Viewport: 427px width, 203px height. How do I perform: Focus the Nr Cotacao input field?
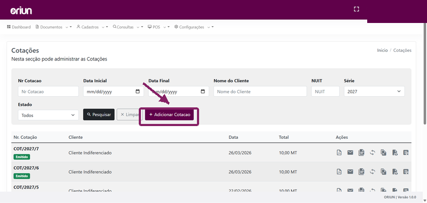point(48,91)
